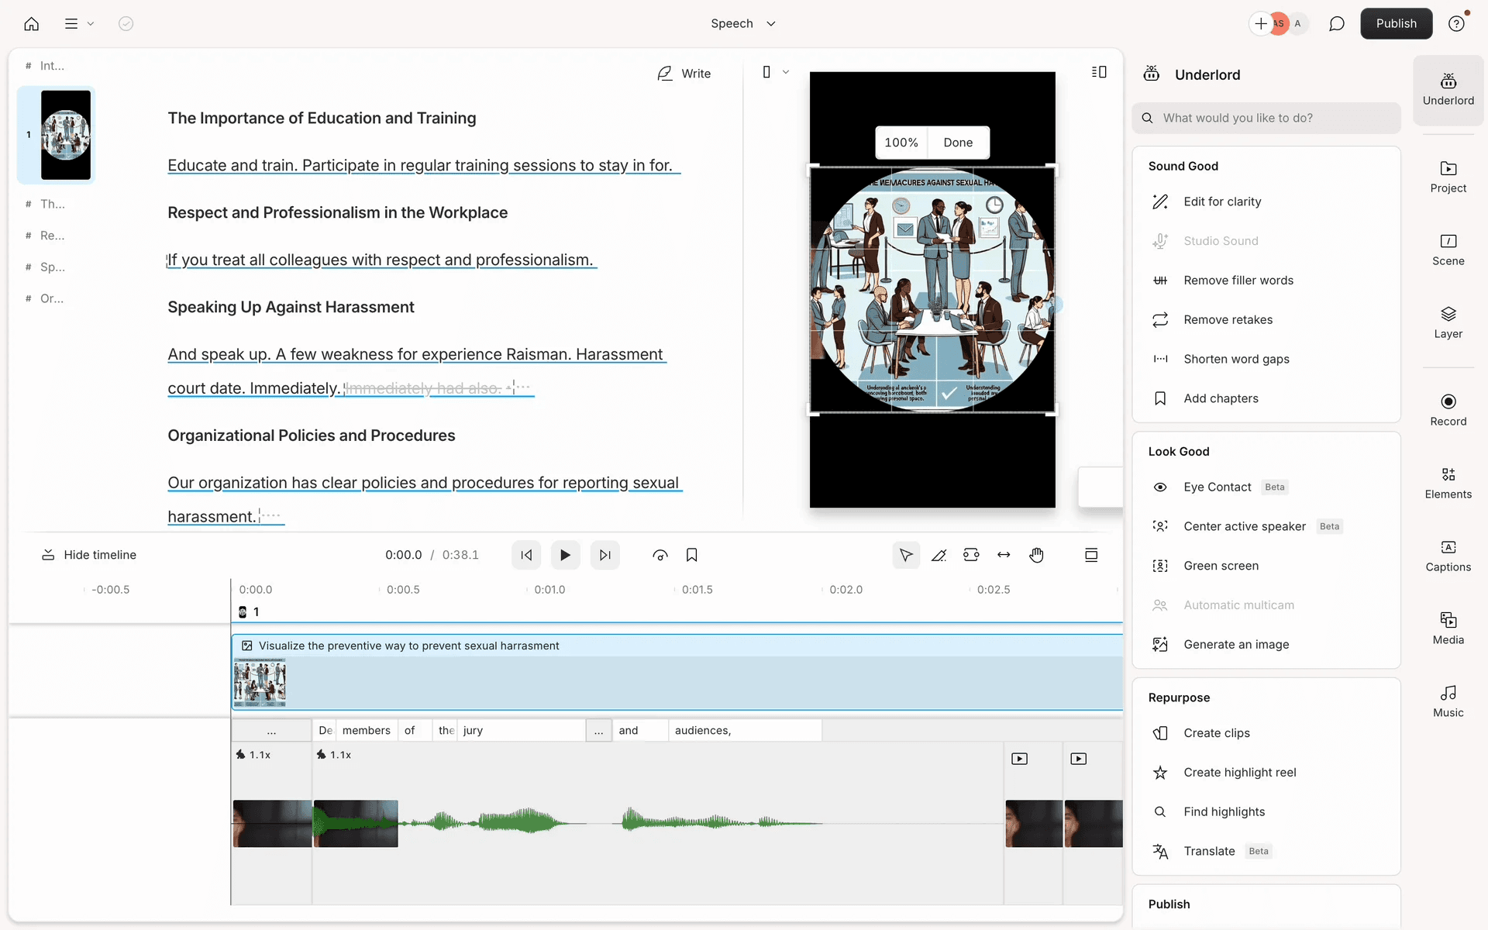Choose Green screen effect

point(1221,566)
